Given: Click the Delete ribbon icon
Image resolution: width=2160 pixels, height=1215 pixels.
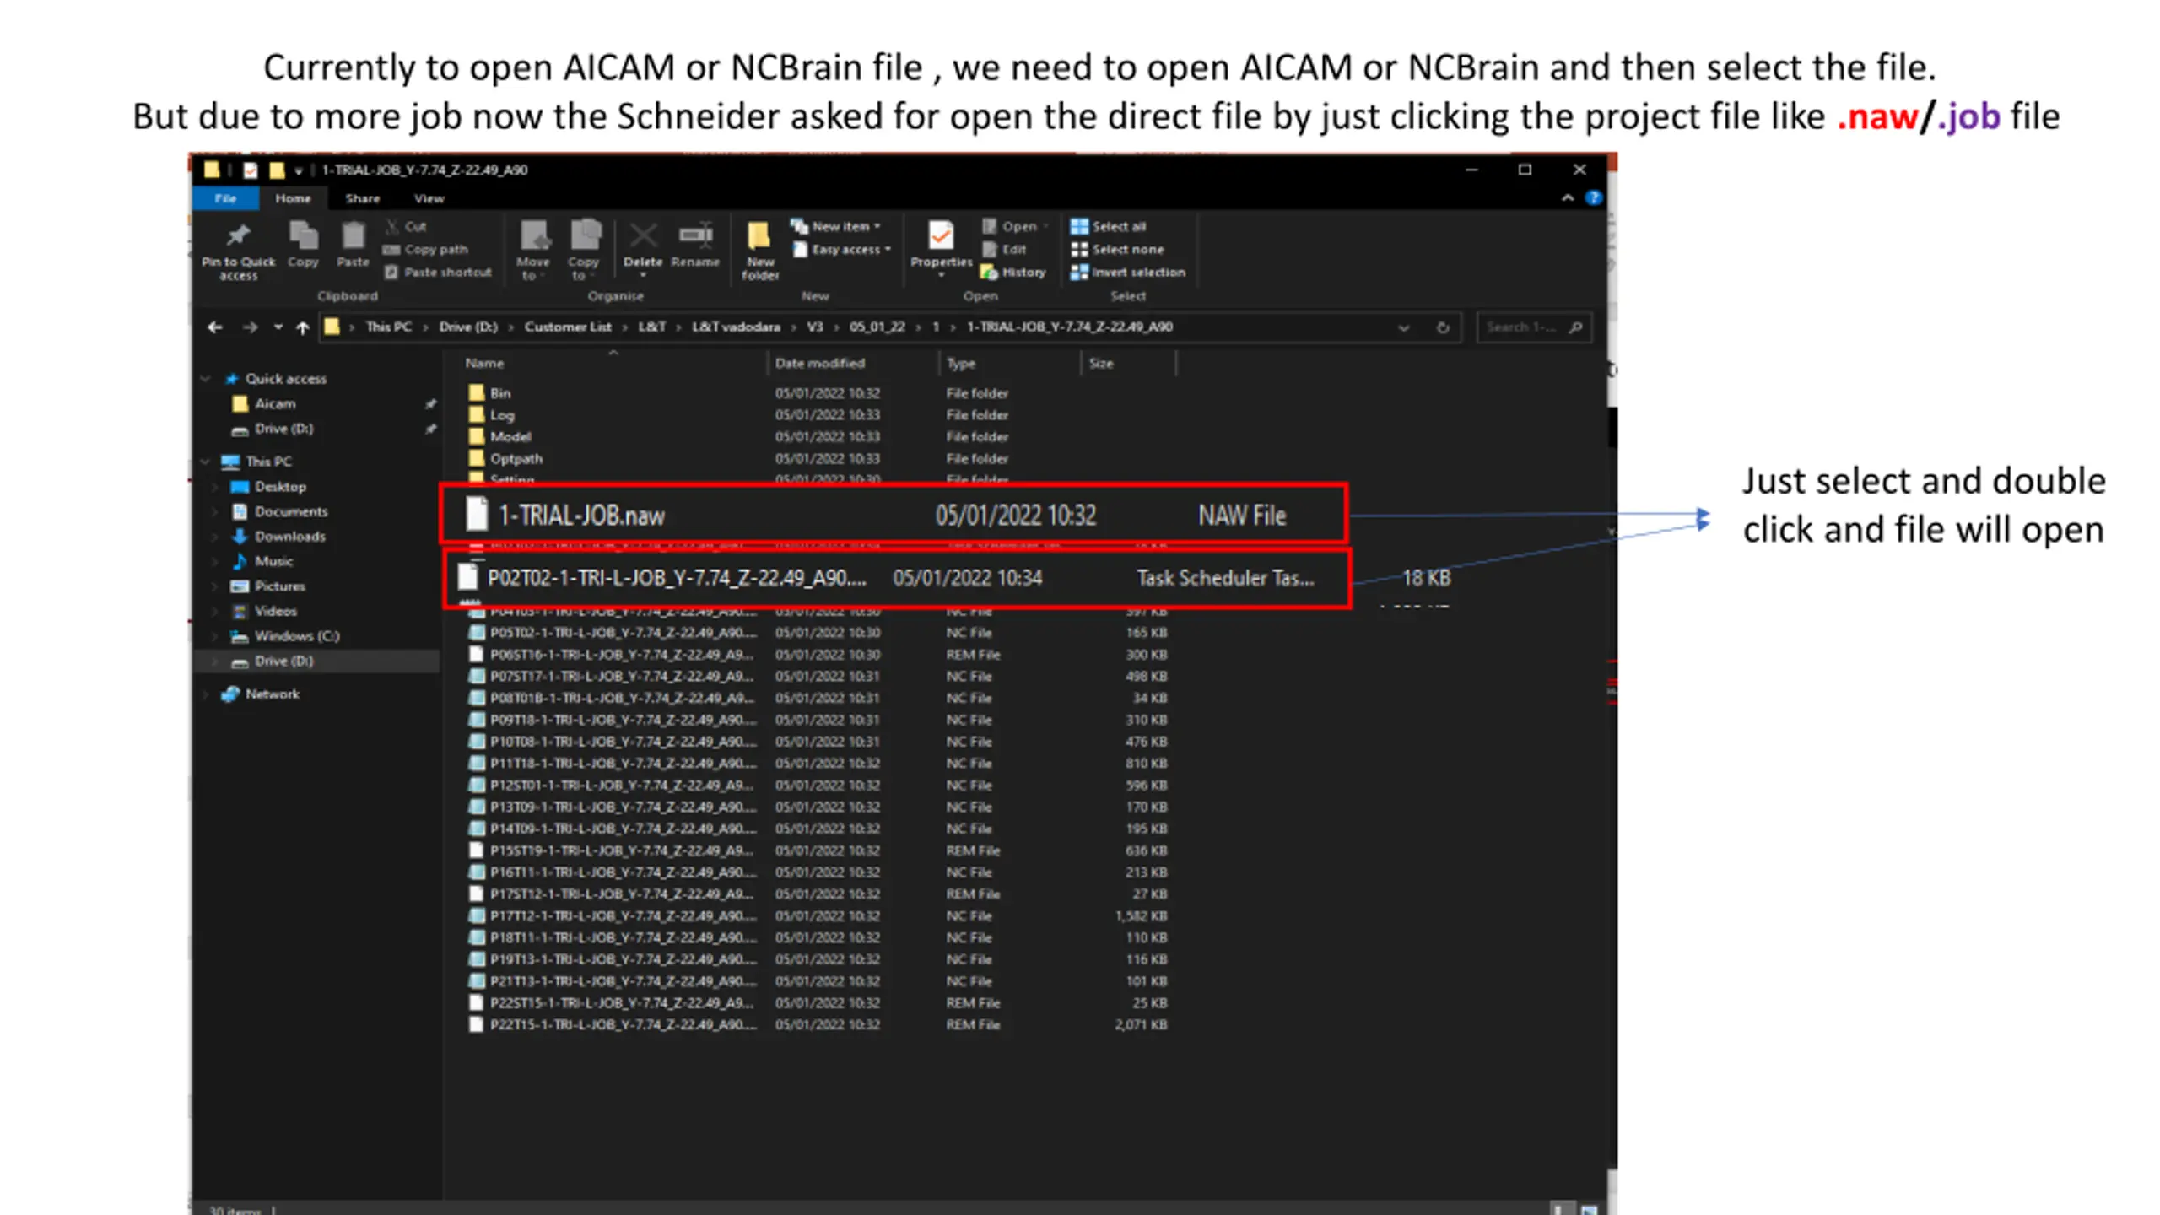Looking at the screenshot, I should [x=643, y=249].
